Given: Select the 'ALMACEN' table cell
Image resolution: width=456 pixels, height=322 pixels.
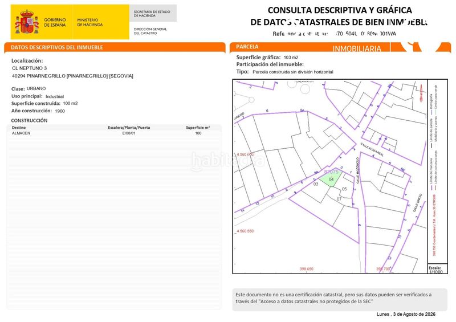Looking at the screenshot, I should [x=21, y=133].
